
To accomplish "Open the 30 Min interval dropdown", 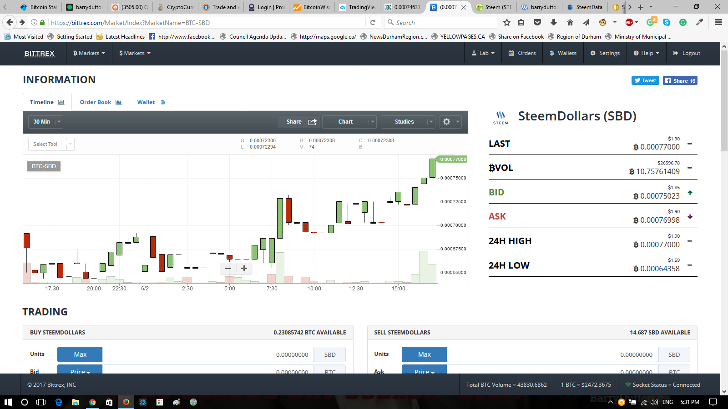I will coord(45,122).
